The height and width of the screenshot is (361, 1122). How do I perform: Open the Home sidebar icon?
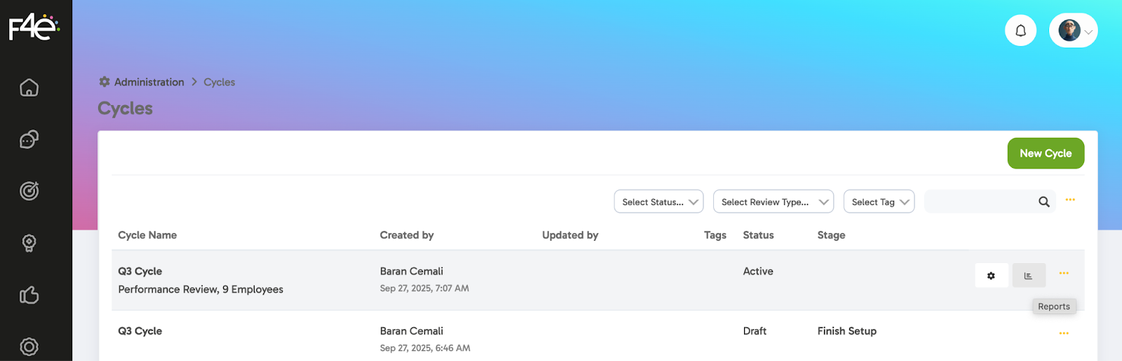click(29, 87)
